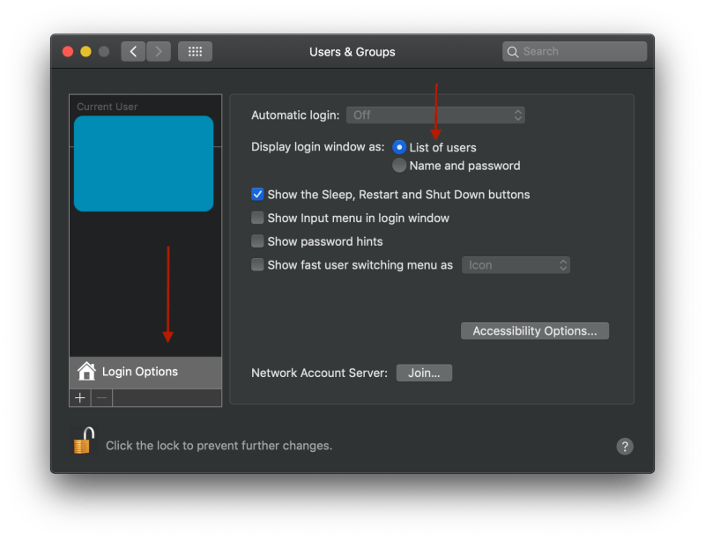Check Show password hints
This screenshot has height=540, width=705.
point(257,240)
